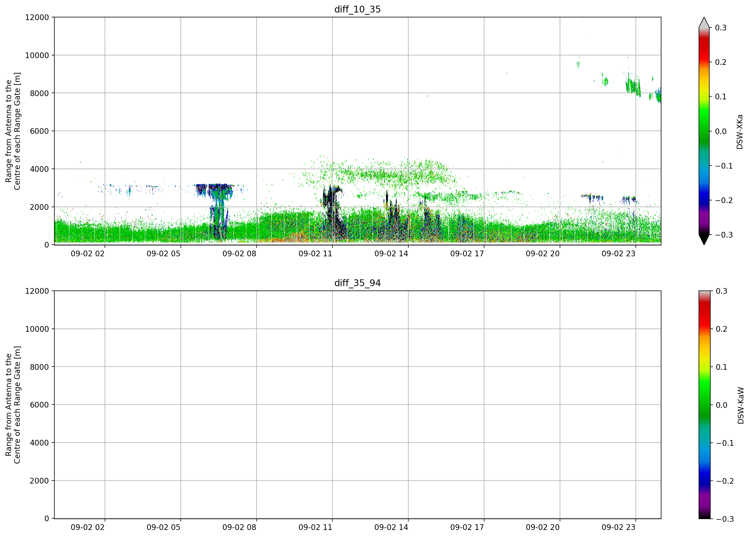Click the top plot y-axis Range title

13,131
